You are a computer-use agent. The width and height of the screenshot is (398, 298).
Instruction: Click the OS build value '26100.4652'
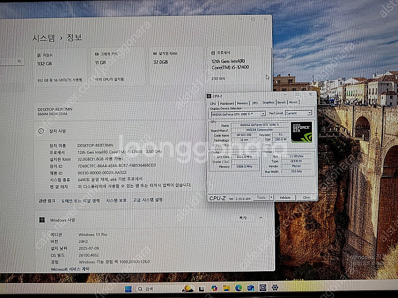pos(89,255)
